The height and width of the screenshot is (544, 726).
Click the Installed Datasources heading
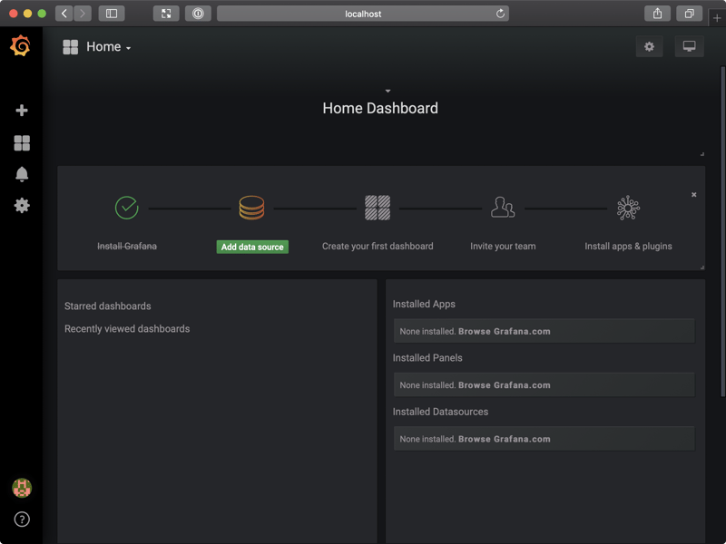point(440,412)
